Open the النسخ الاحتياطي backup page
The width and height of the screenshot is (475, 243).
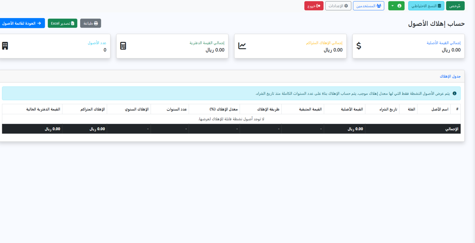pyautogui.click(x=426, y=6)
